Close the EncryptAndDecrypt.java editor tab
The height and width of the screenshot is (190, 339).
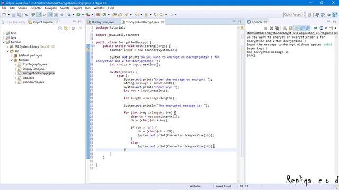[163, 22]
